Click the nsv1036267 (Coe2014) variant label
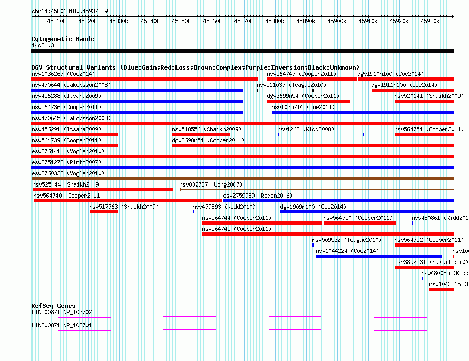 [x=63, y=74]
